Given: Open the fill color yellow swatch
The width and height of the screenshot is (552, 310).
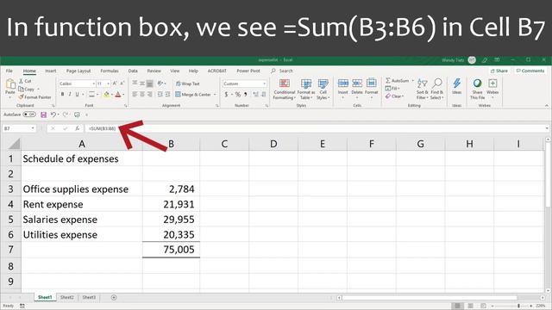Looking at the screenshot, I should click(106, 94).
